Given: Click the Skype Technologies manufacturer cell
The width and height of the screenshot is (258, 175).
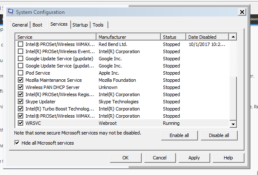Looking at the screenshot, I should pyautogui.click(x=118, y=102).
